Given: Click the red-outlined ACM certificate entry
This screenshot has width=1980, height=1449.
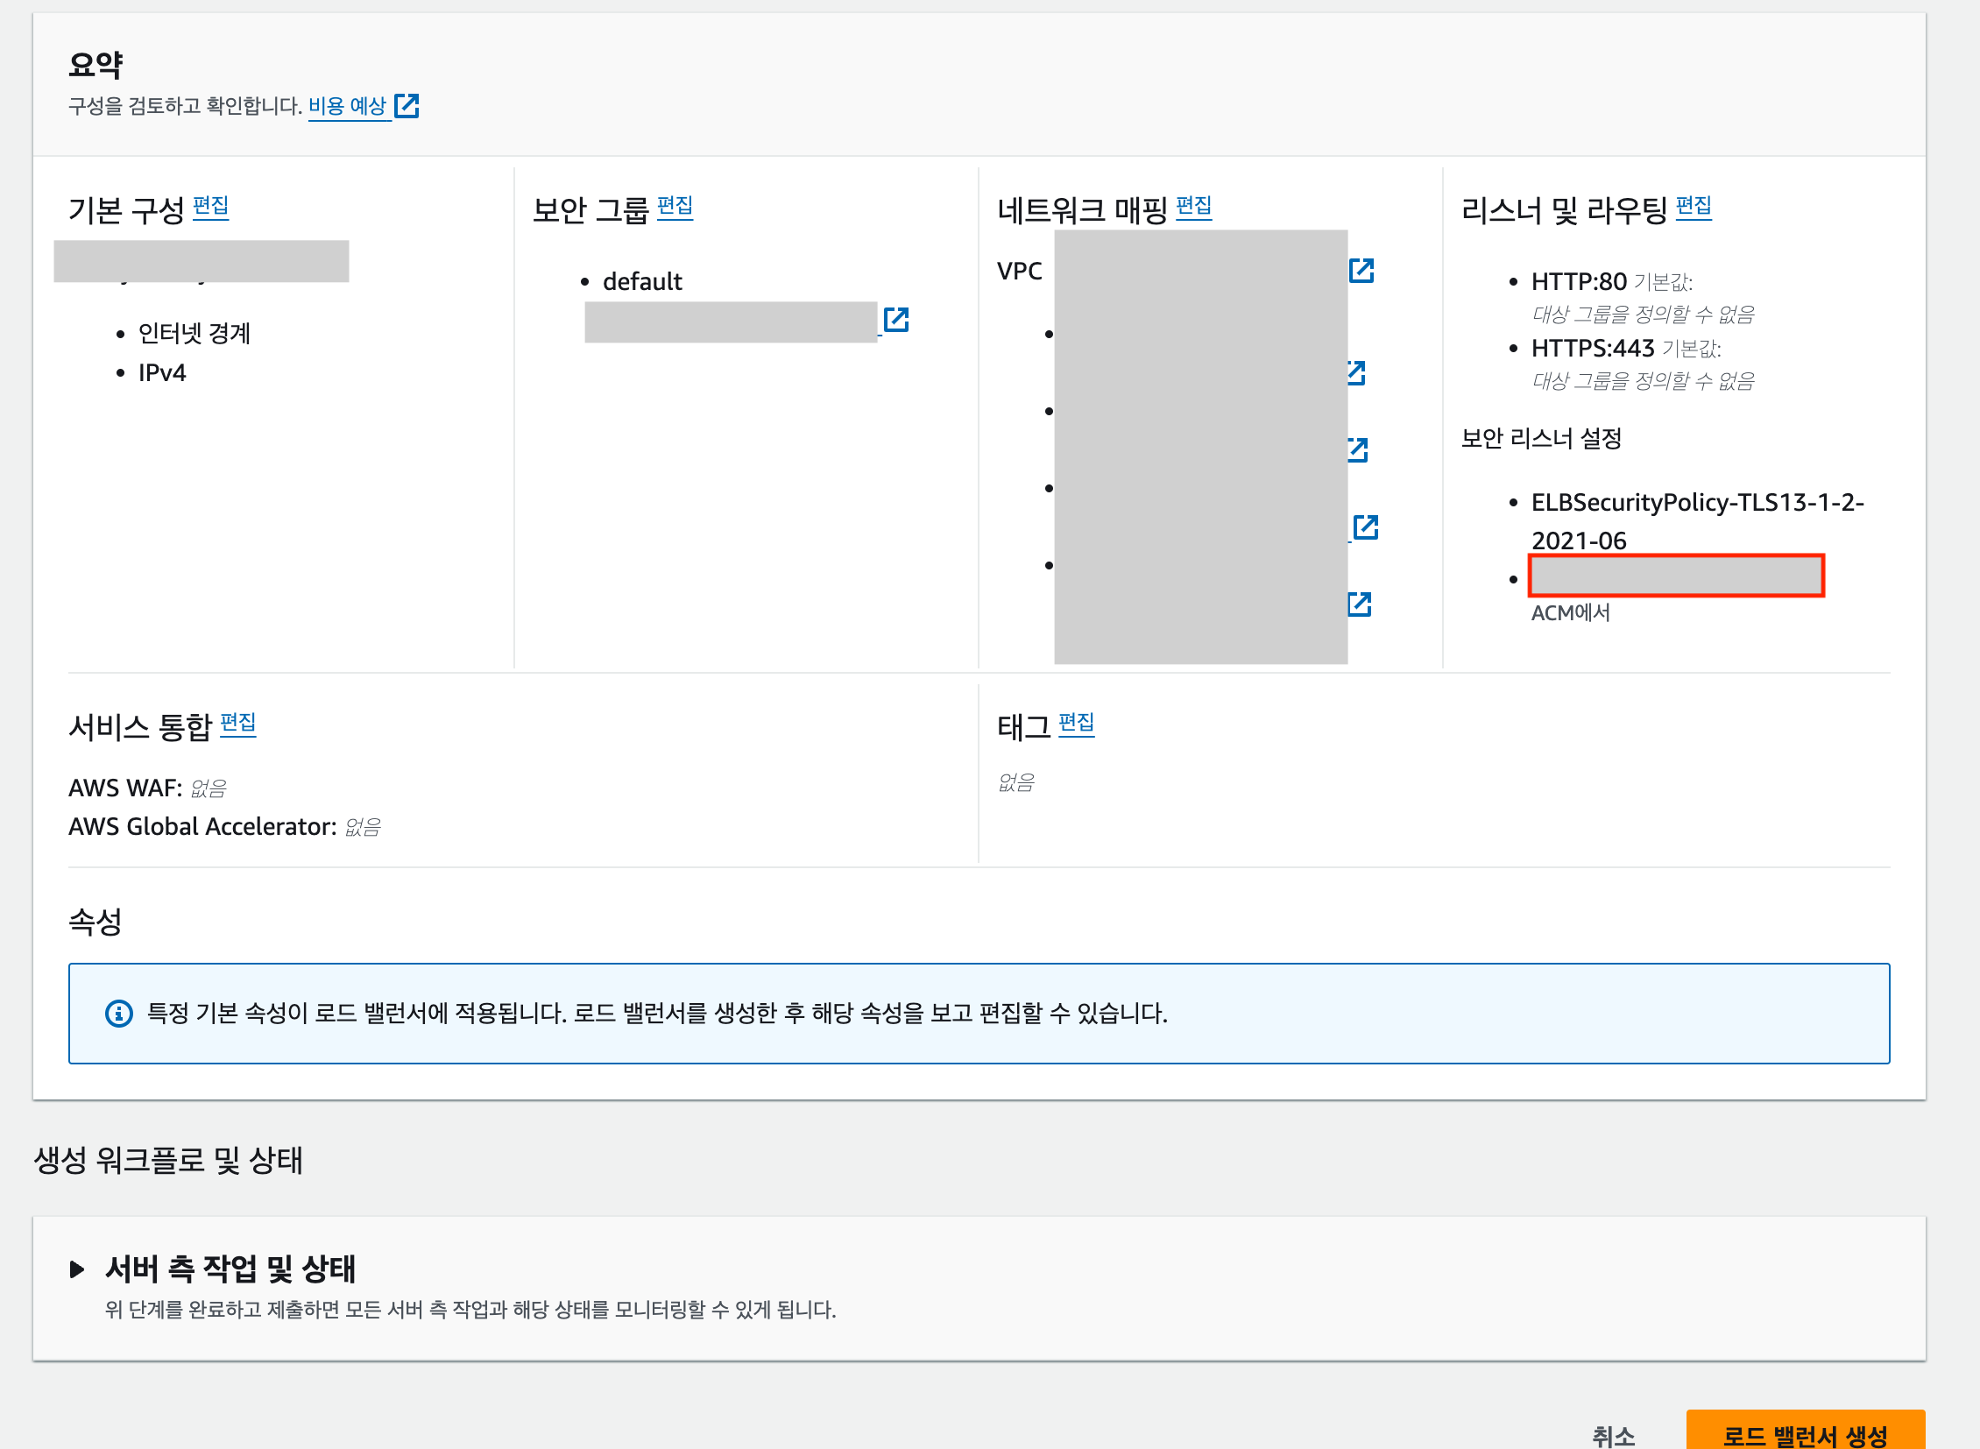Looking at the screenshot, I should [x=1677, y=576].
